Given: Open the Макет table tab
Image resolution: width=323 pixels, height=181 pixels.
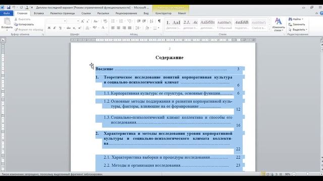Looking at the screenshot, I should tap(182, 13).
